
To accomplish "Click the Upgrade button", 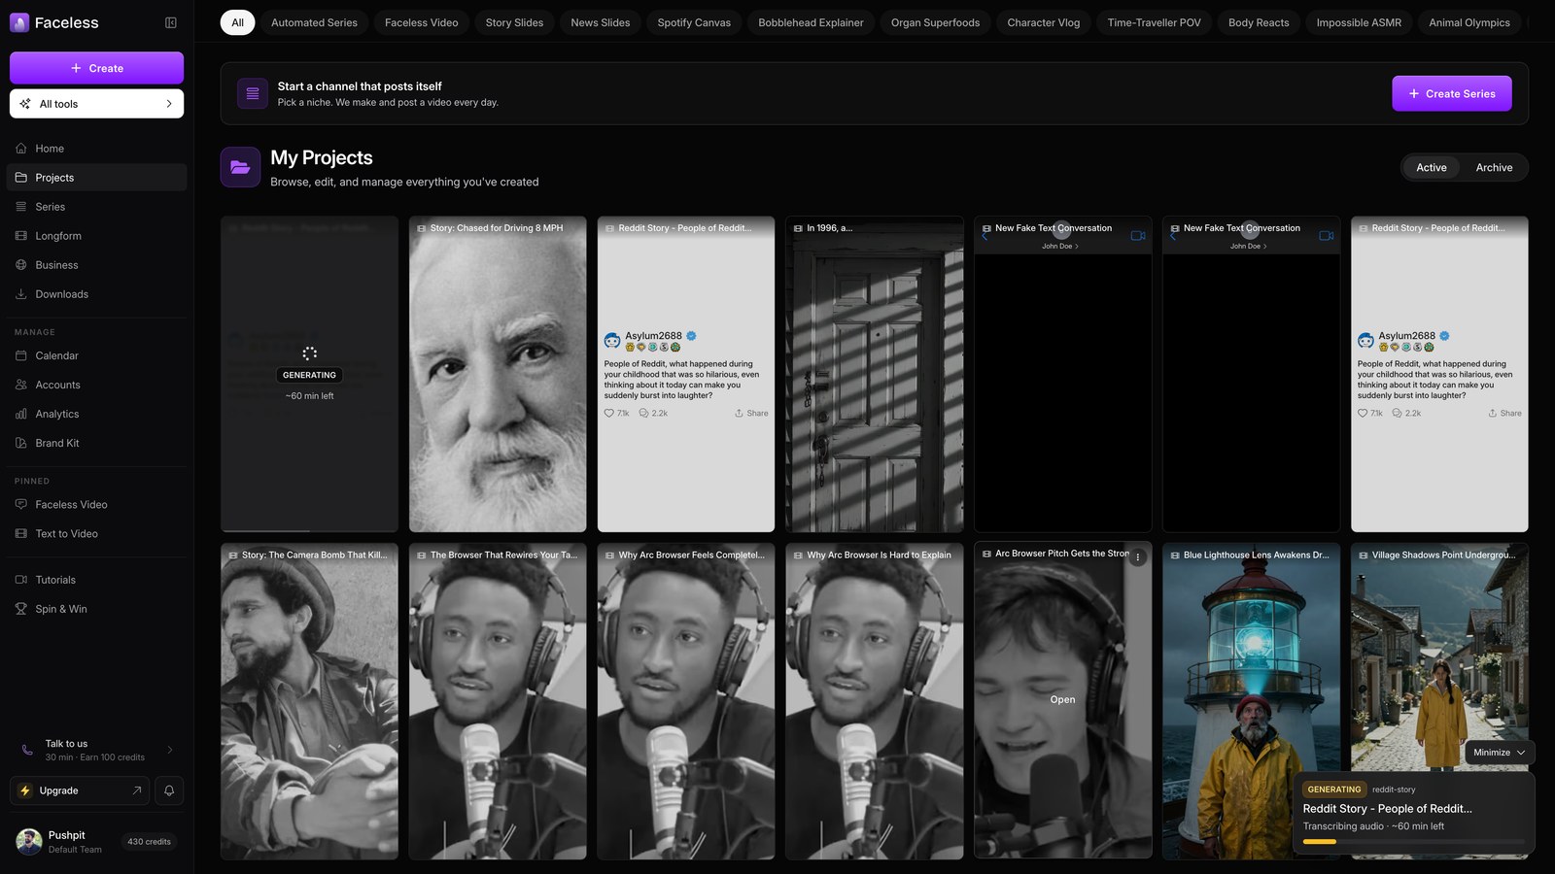I will [x=80, y=790].
